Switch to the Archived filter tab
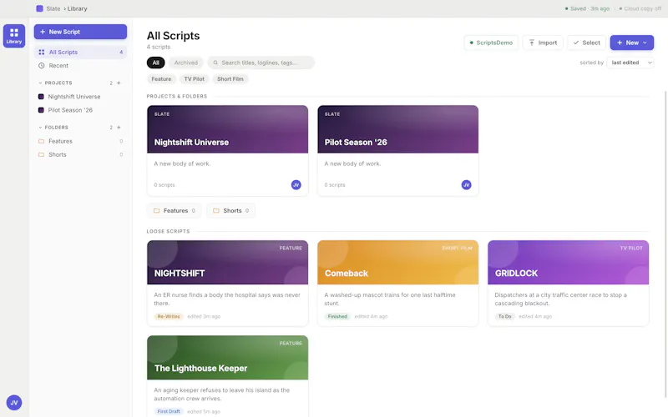 (x=185, y=63)
